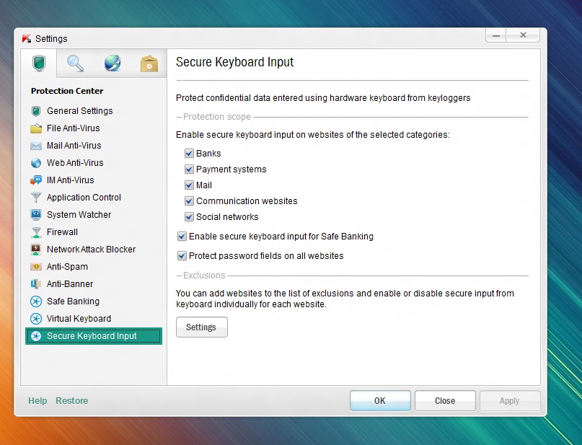Open the Exclusions Settings button
This screenshot has height=445, width=582.
[201, 327]
